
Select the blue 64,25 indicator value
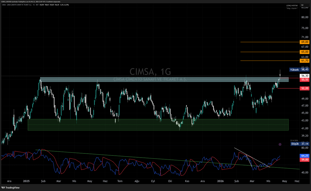click(x=305, y=156)
